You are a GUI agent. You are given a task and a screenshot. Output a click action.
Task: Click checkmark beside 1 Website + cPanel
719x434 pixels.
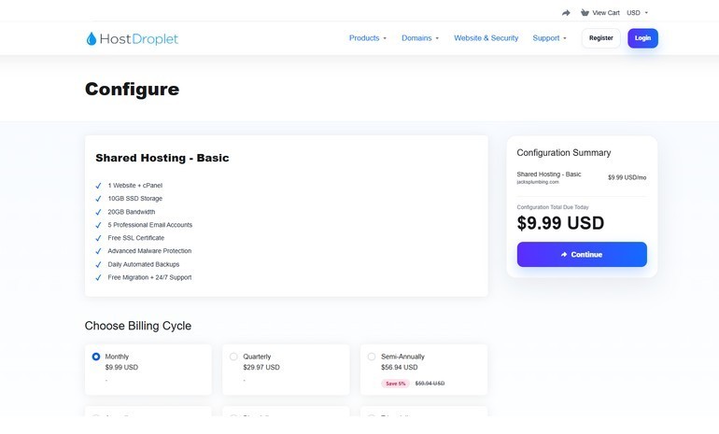click(x=98, y=186)
